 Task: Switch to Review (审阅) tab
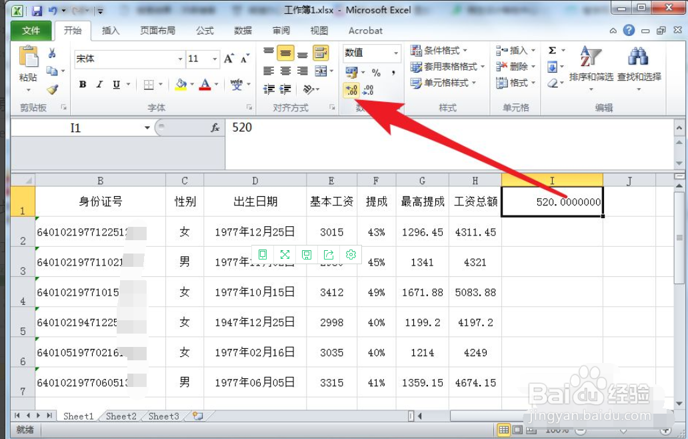point(281,31)
